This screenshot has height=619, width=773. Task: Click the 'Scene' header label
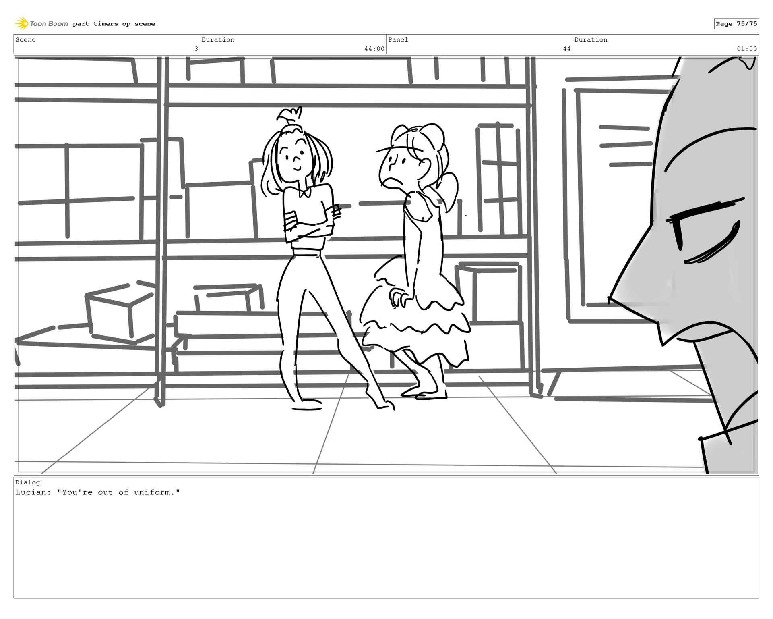(x=26, y=39)
